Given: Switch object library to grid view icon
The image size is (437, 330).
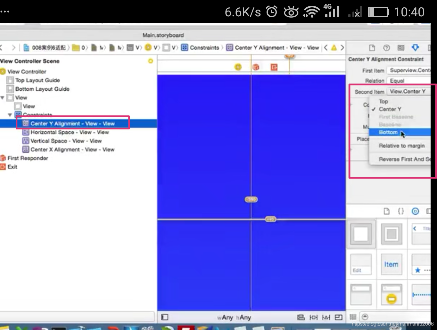Looking at the screenshot, I should click(x=353, y=317).
